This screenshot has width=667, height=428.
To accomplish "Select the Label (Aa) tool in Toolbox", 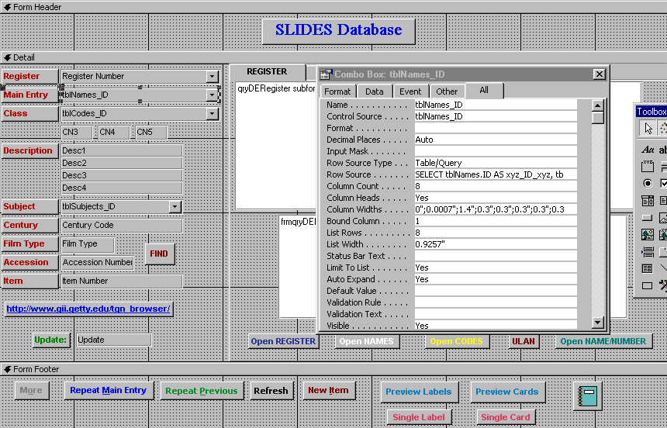I will (648, 150).
